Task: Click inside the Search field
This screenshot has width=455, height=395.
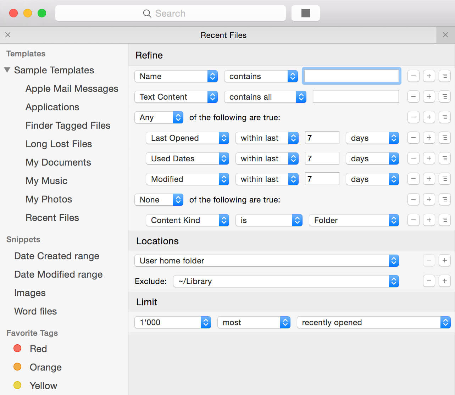Action: click(170, 13)
